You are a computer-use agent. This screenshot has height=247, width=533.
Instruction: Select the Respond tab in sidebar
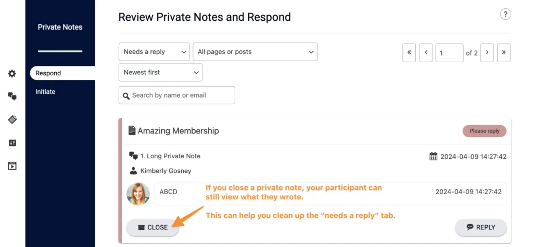(48, 73)
